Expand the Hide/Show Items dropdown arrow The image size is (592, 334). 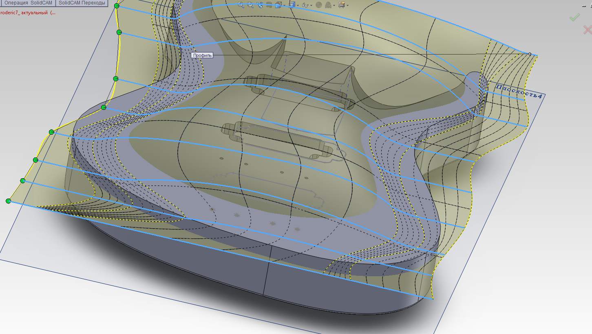(x=311, y=5)
